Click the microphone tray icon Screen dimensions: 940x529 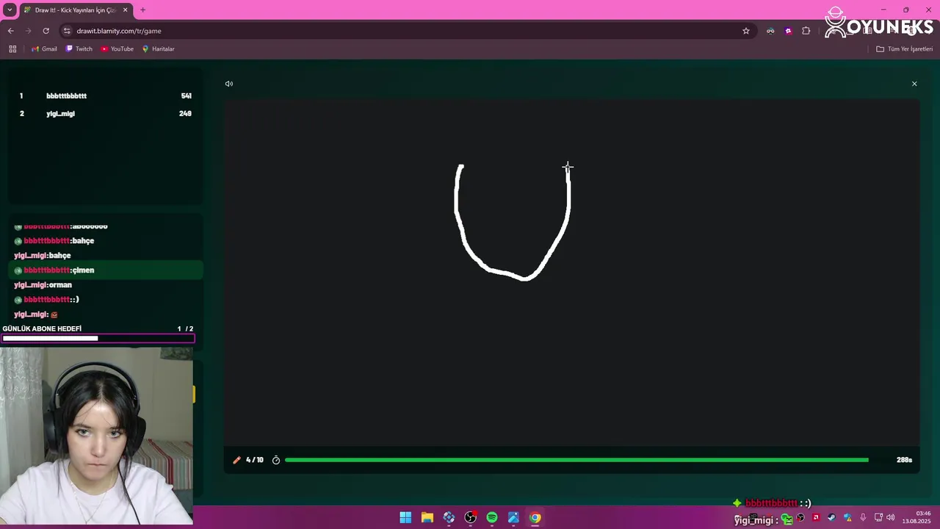(863, 517)
